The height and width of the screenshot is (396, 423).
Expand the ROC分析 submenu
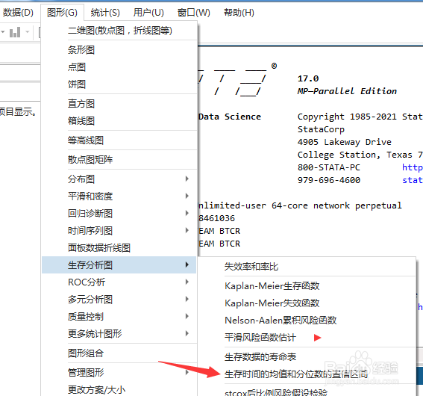(x=120, y=282)
